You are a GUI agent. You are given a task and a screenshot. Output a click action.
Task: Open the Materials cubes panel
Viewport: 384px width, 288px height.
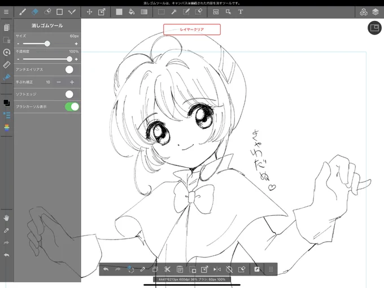click(364, 12)
